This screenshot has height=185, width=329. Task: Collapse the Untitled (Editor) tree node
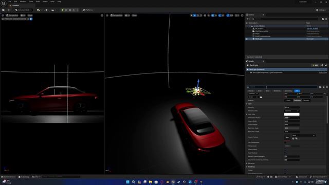pos(250,26)
